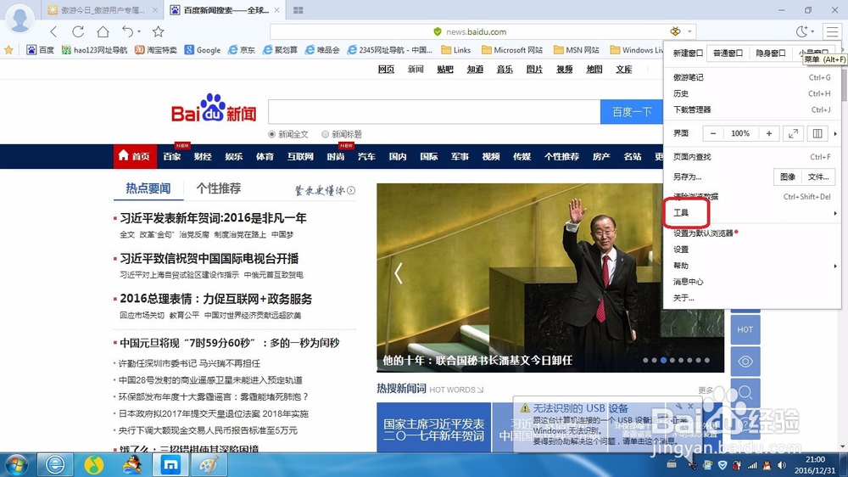Click 普通窗口 button

click(728, 53)
